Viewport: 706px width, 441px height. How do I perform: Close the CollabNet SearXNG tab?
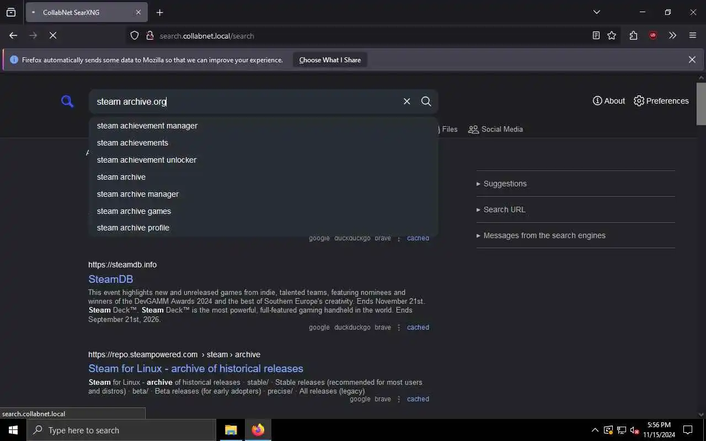(138, 12)
